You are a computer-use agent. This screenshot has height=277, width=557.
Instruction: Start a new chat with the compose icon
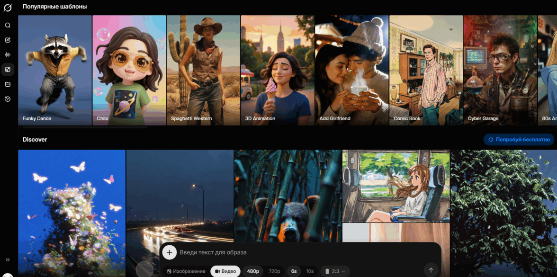click(x=8, y=40)
